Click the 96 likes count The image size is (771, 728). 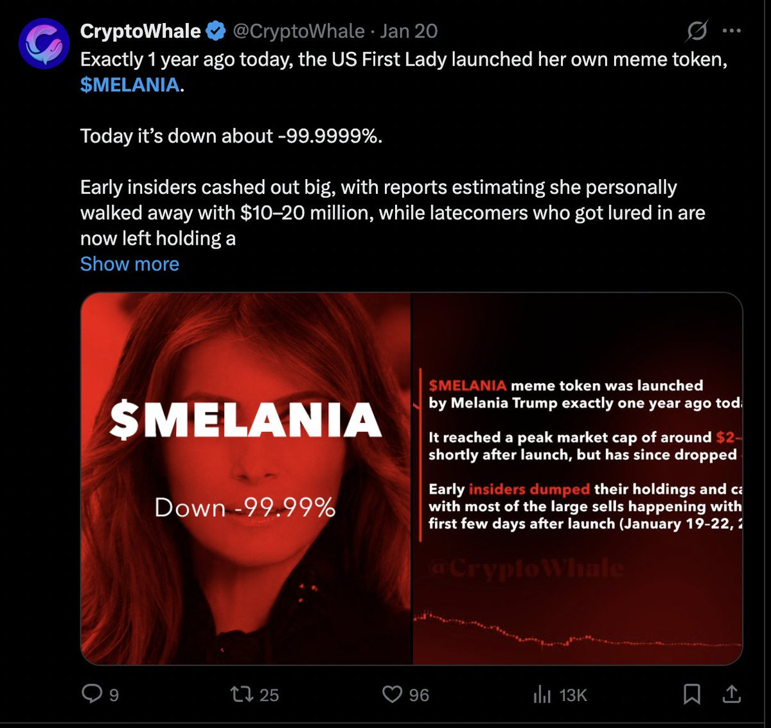(419, 695)
